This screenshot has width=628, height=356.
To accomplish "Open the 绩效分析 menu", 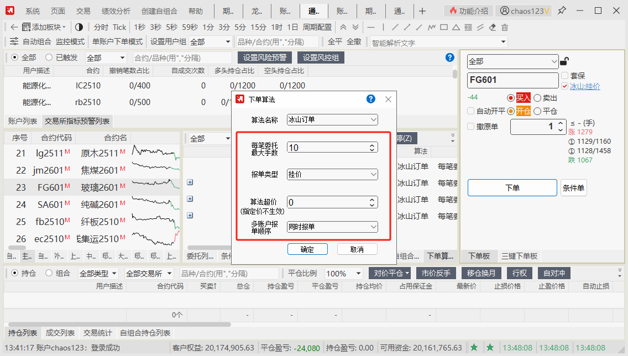I will click(x=116, y=11).
